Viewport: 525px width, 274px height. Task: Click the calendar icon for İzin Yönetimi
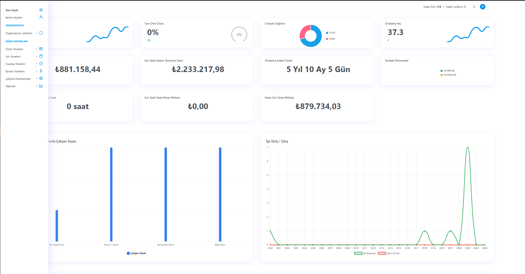[41, 56]
